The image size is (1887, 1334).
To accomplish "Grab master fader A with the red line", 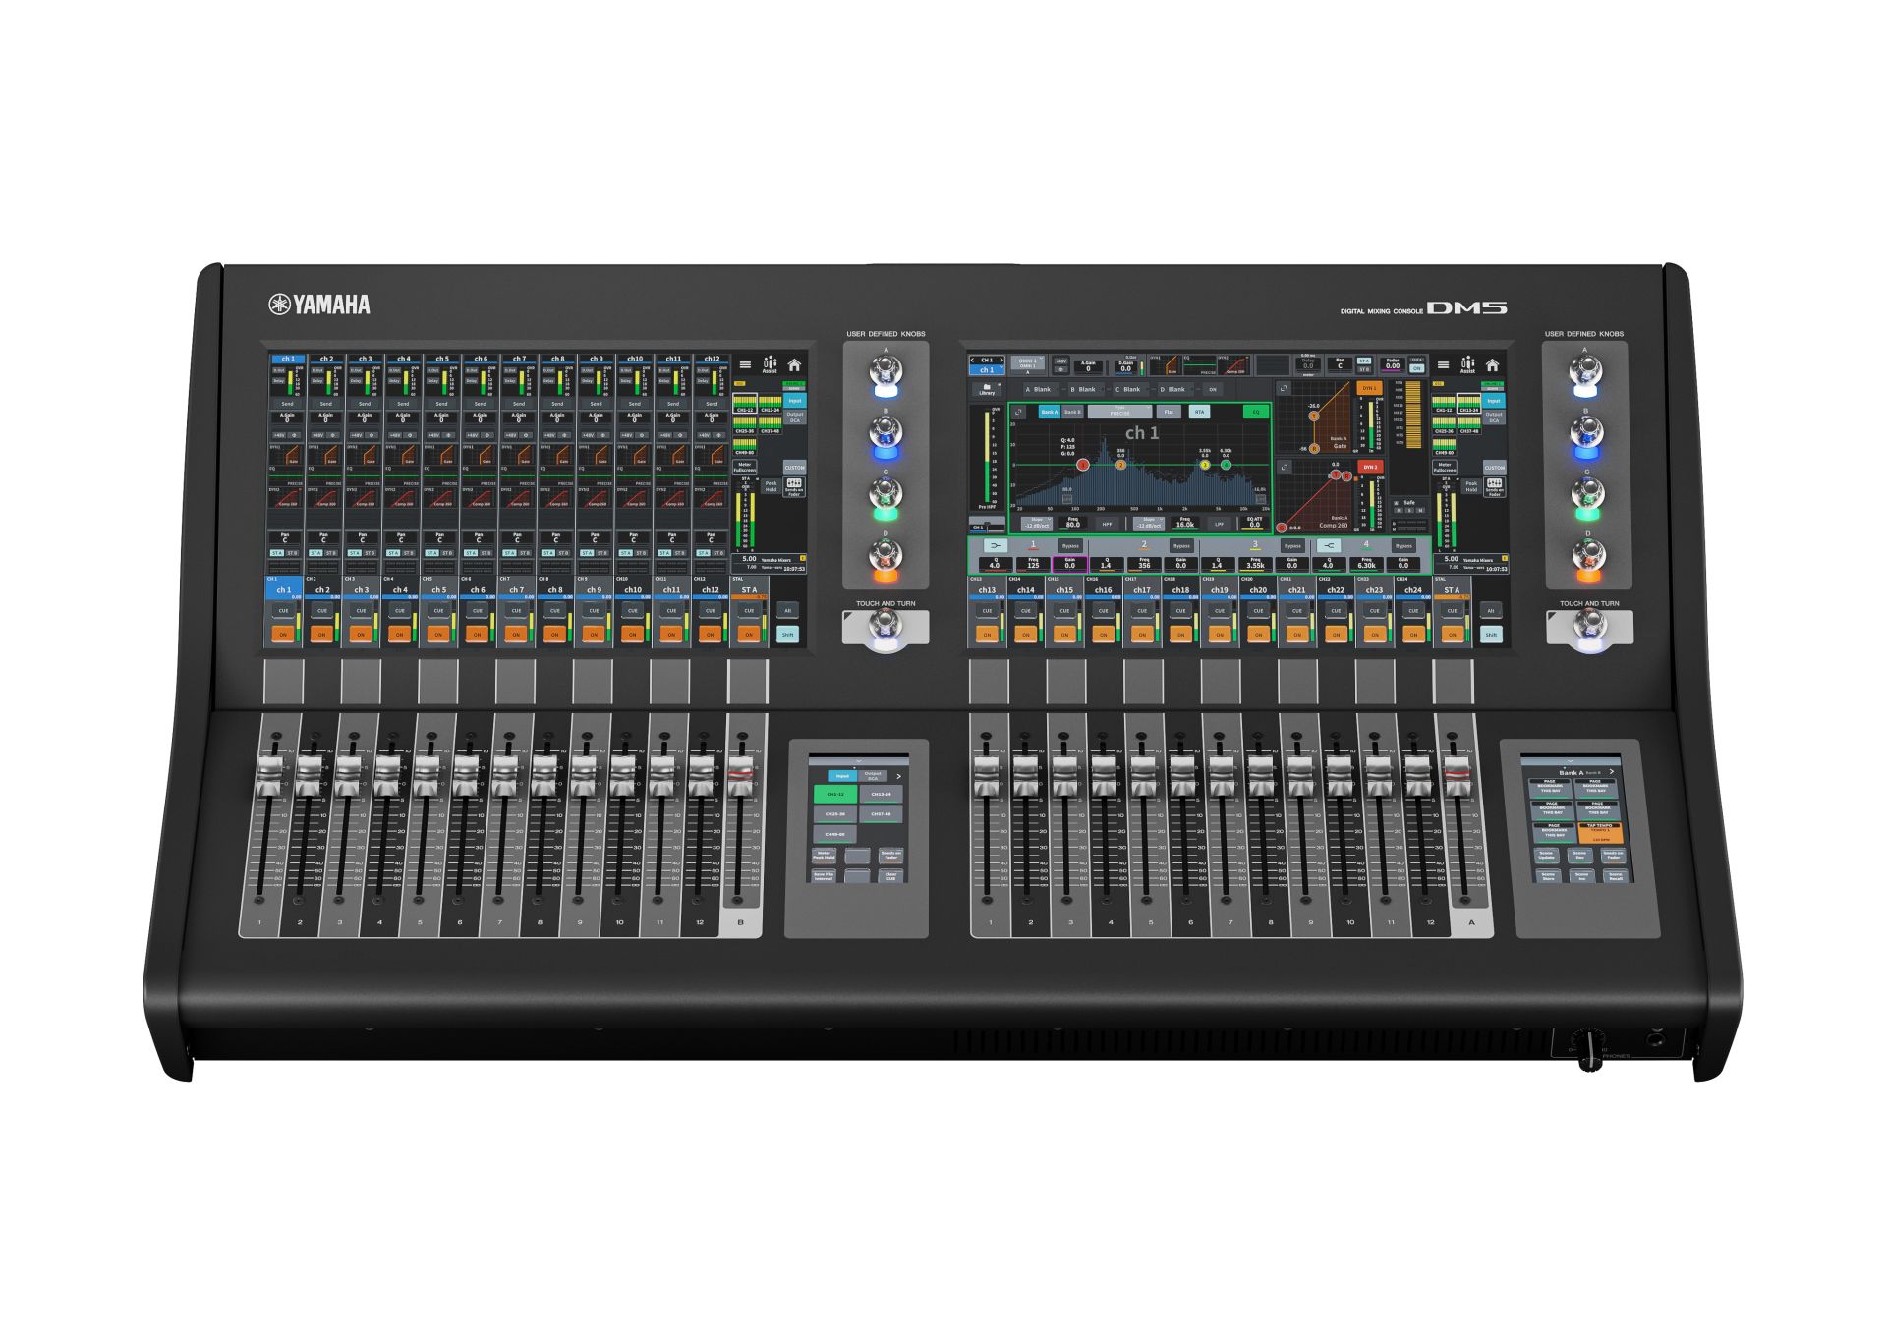I will coord(1457,774).
